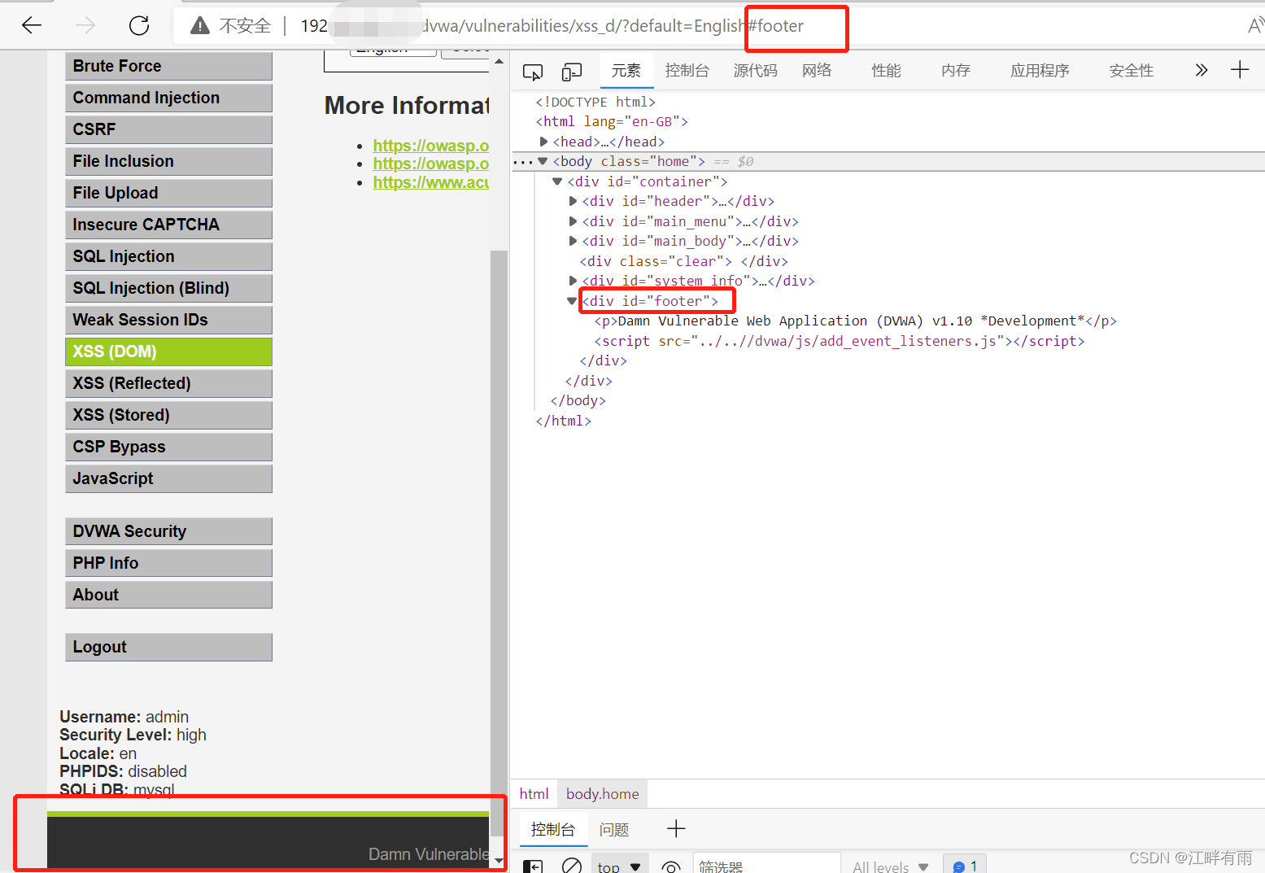Click the not-secure warning triangle icon

coord(200,26)
